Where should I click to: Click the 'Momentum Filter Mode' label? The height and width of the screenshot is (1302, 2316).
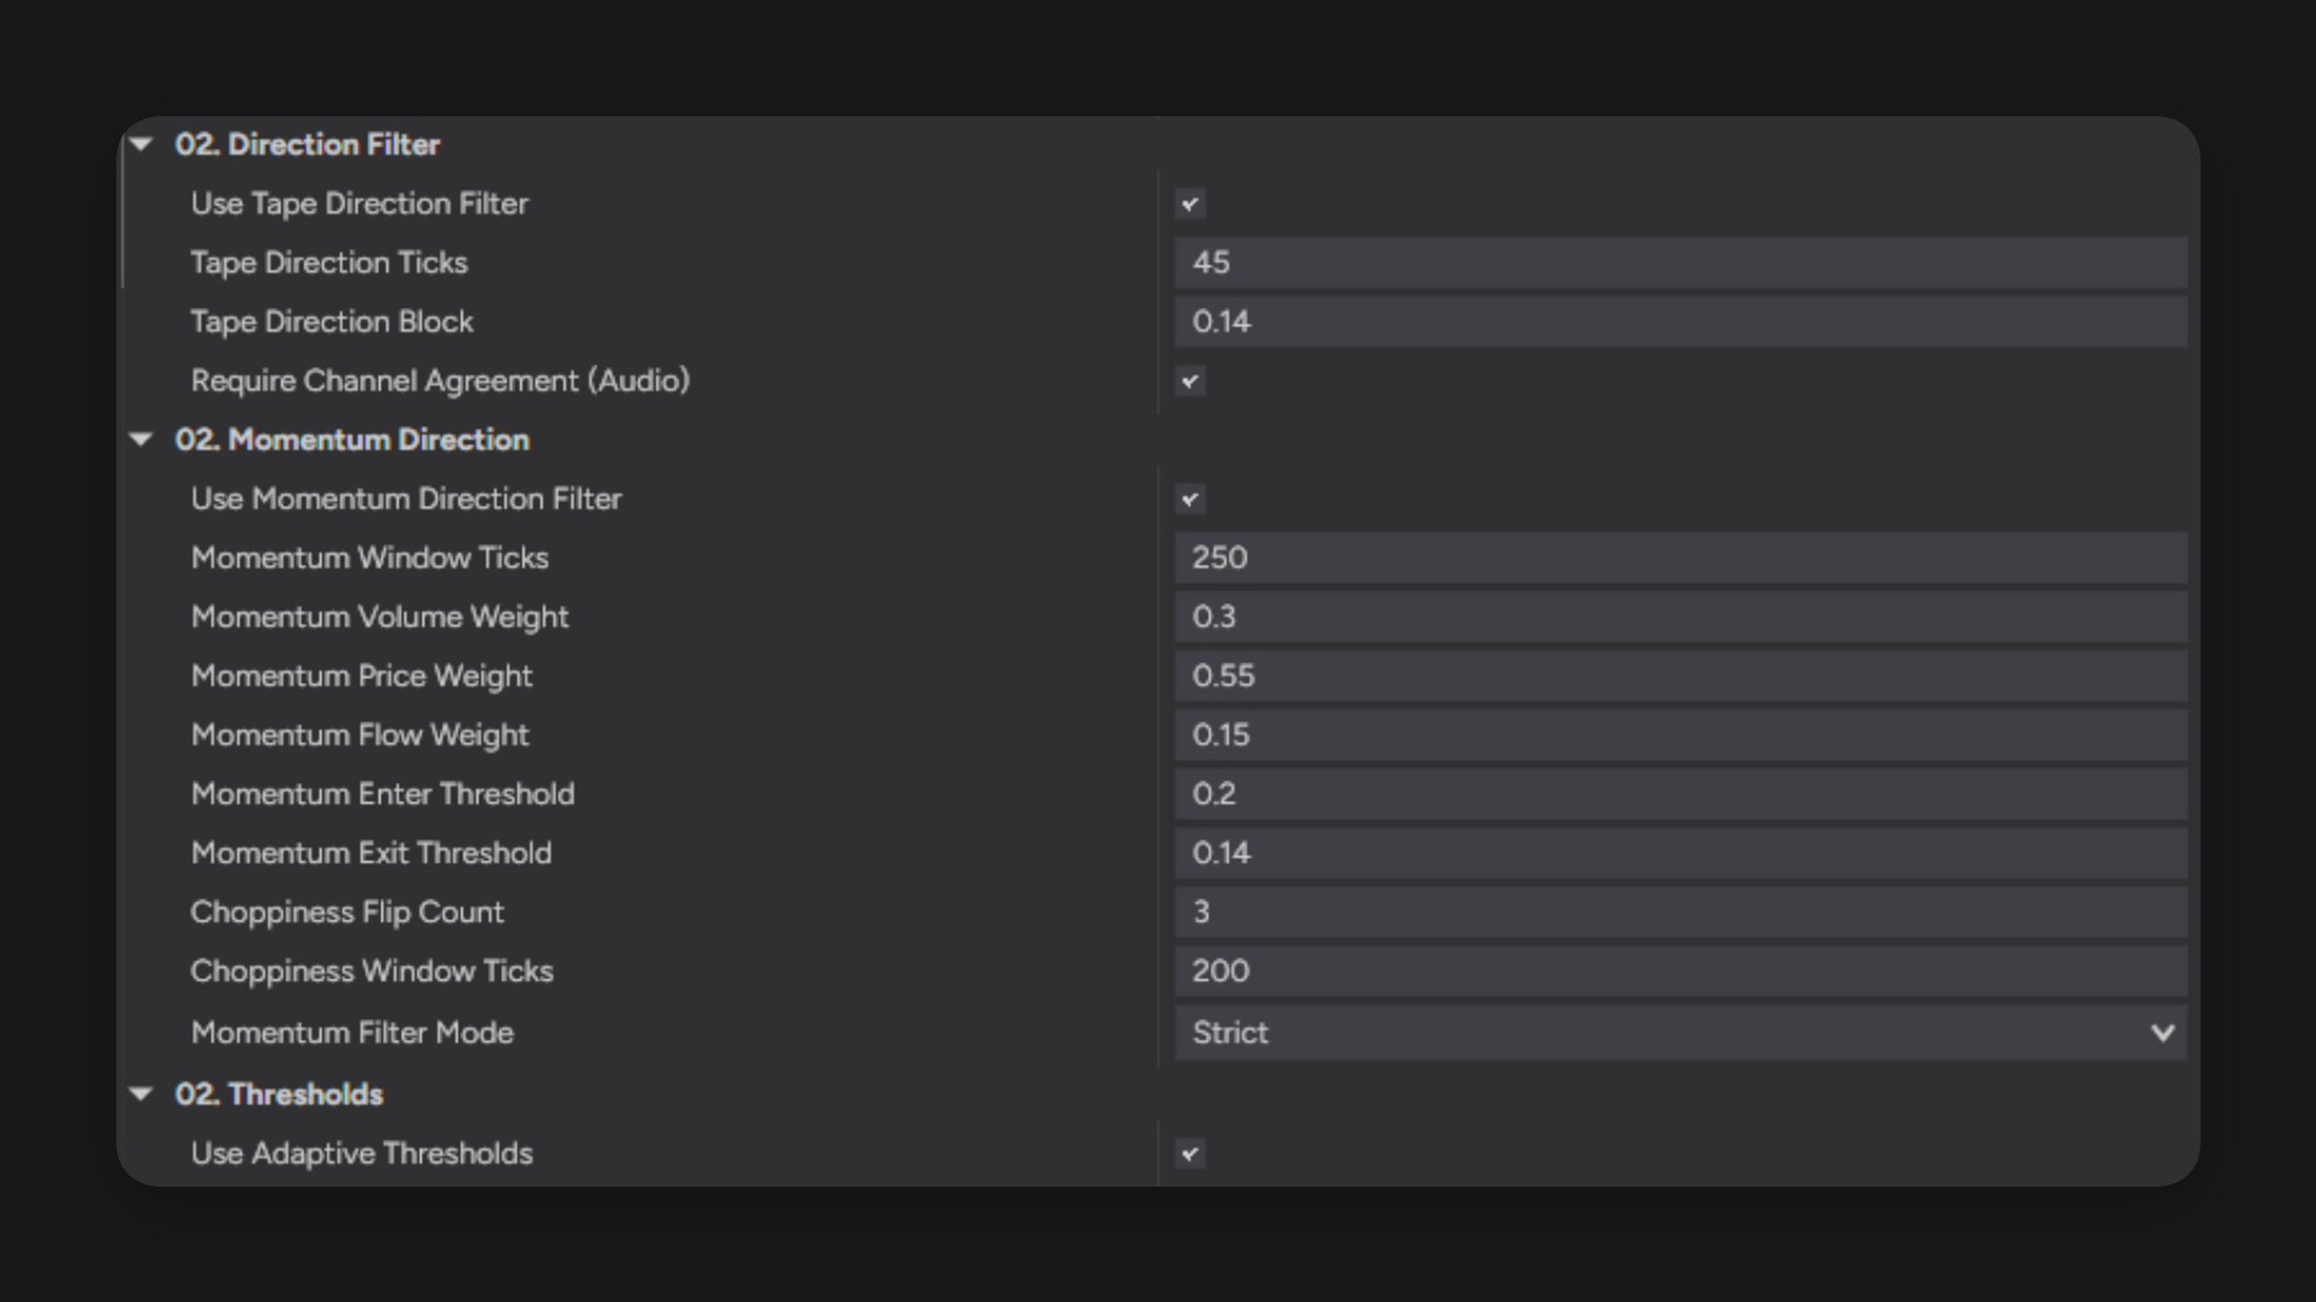pos(352,1033)
